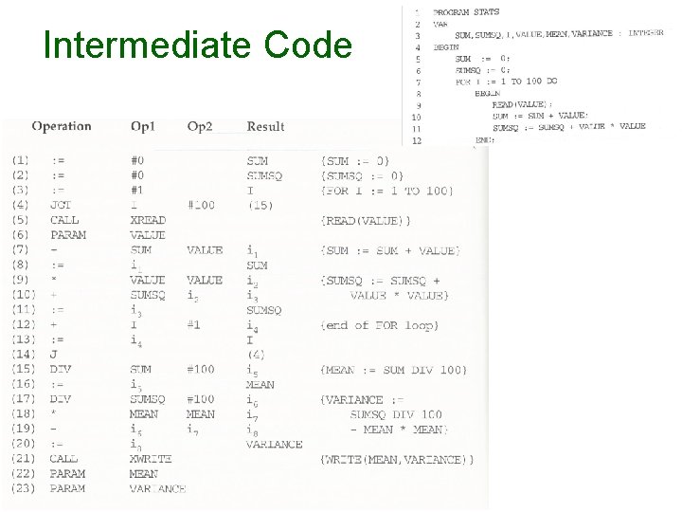Image resolution: width=682 pixels, height=512 pixels.
Task: Click "J" operation in row (14)
Action: 53,355
